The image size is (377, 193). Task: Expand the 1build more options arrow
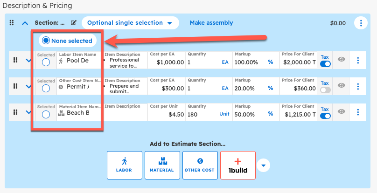pyautogui.click(x=264, y=165)
